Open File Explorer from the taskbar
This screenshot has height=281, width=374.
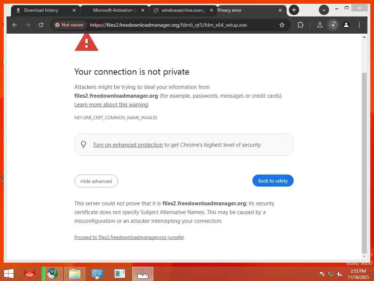pos(75,274)
